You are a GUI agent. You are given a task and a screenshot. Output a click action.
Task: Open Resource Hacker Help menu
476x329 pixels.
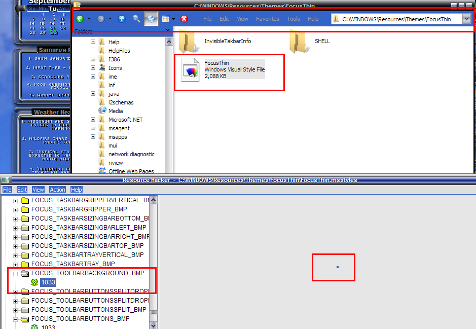point(76,190)
